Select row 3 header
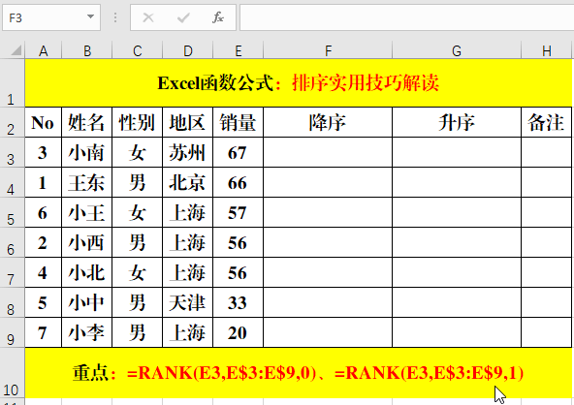 tap(12, 152)
